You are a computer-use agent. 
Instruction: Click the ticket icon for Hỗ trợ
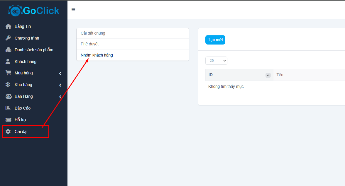[8, 120]
